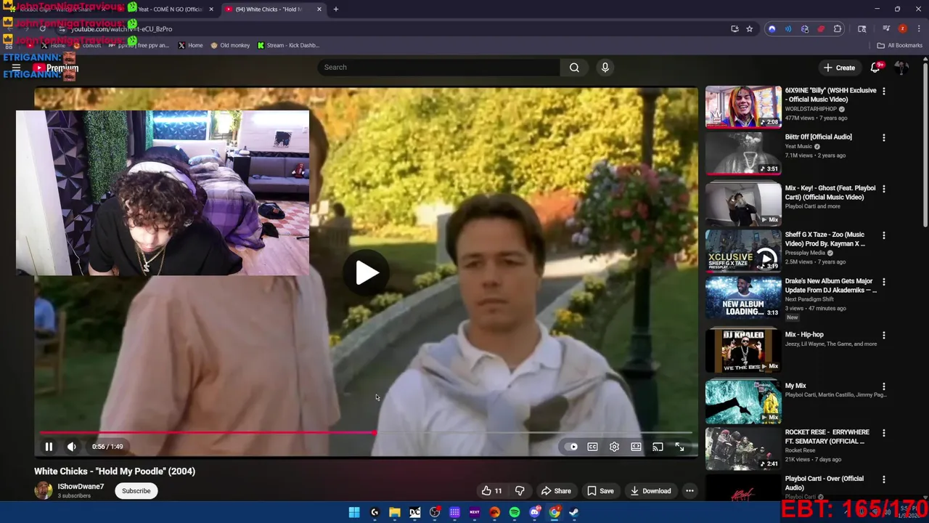Open Playboi Carti - Over title

click(x=824, y=483)
